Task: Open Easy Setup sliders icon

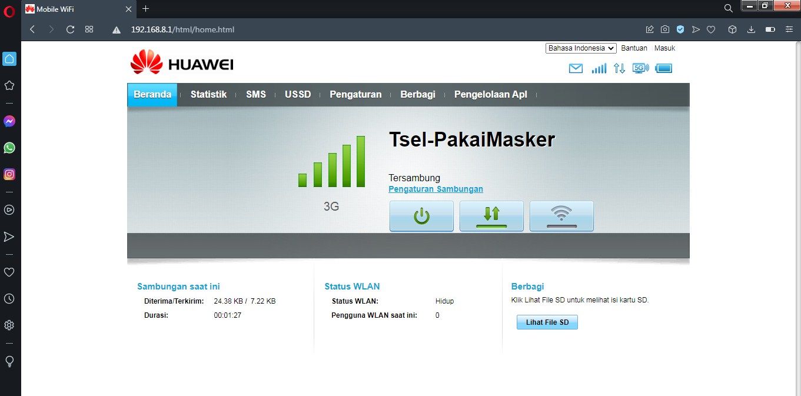Action: (x=789, y=29)
